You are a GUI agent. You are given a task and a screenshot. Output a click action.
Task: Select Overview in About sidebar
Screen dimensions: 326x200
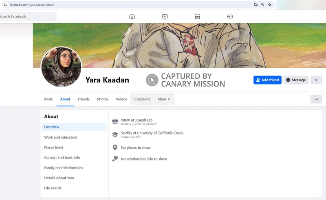tap(74, 127)
